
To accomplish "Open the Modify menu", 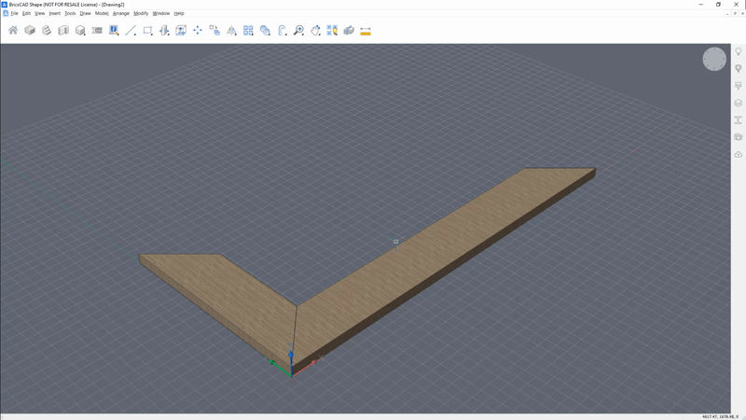I will 141,13.
